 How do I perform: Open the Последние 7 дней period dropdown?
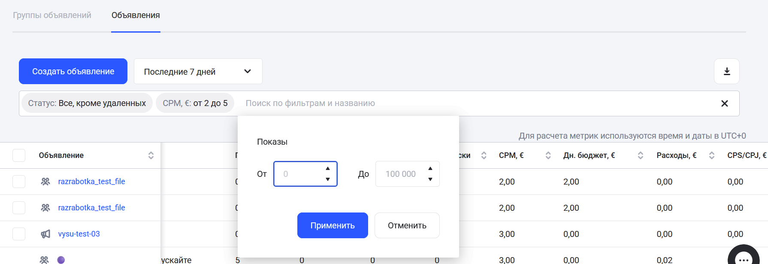pyautogui.click(x=198, y=71)
